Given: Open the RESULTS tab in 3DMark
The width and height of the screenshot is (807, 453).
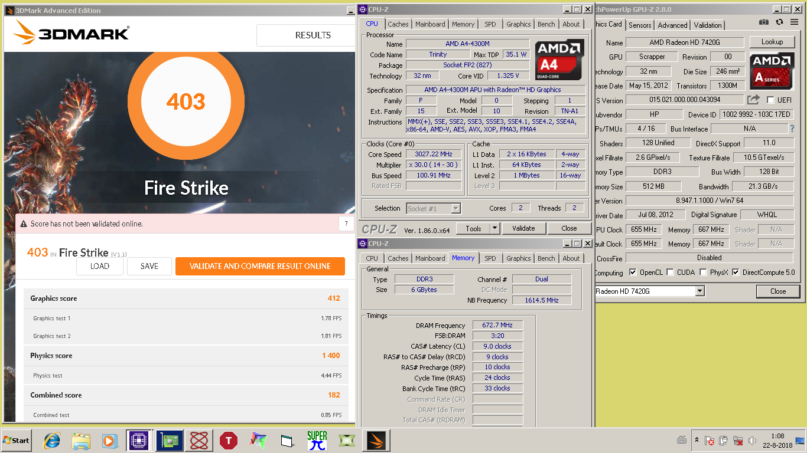Looking at the screenshot, I should point(313,35).
